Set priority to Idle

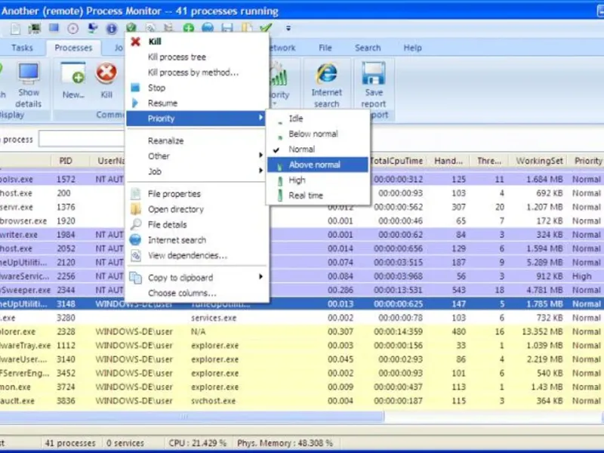click(318, 119)
